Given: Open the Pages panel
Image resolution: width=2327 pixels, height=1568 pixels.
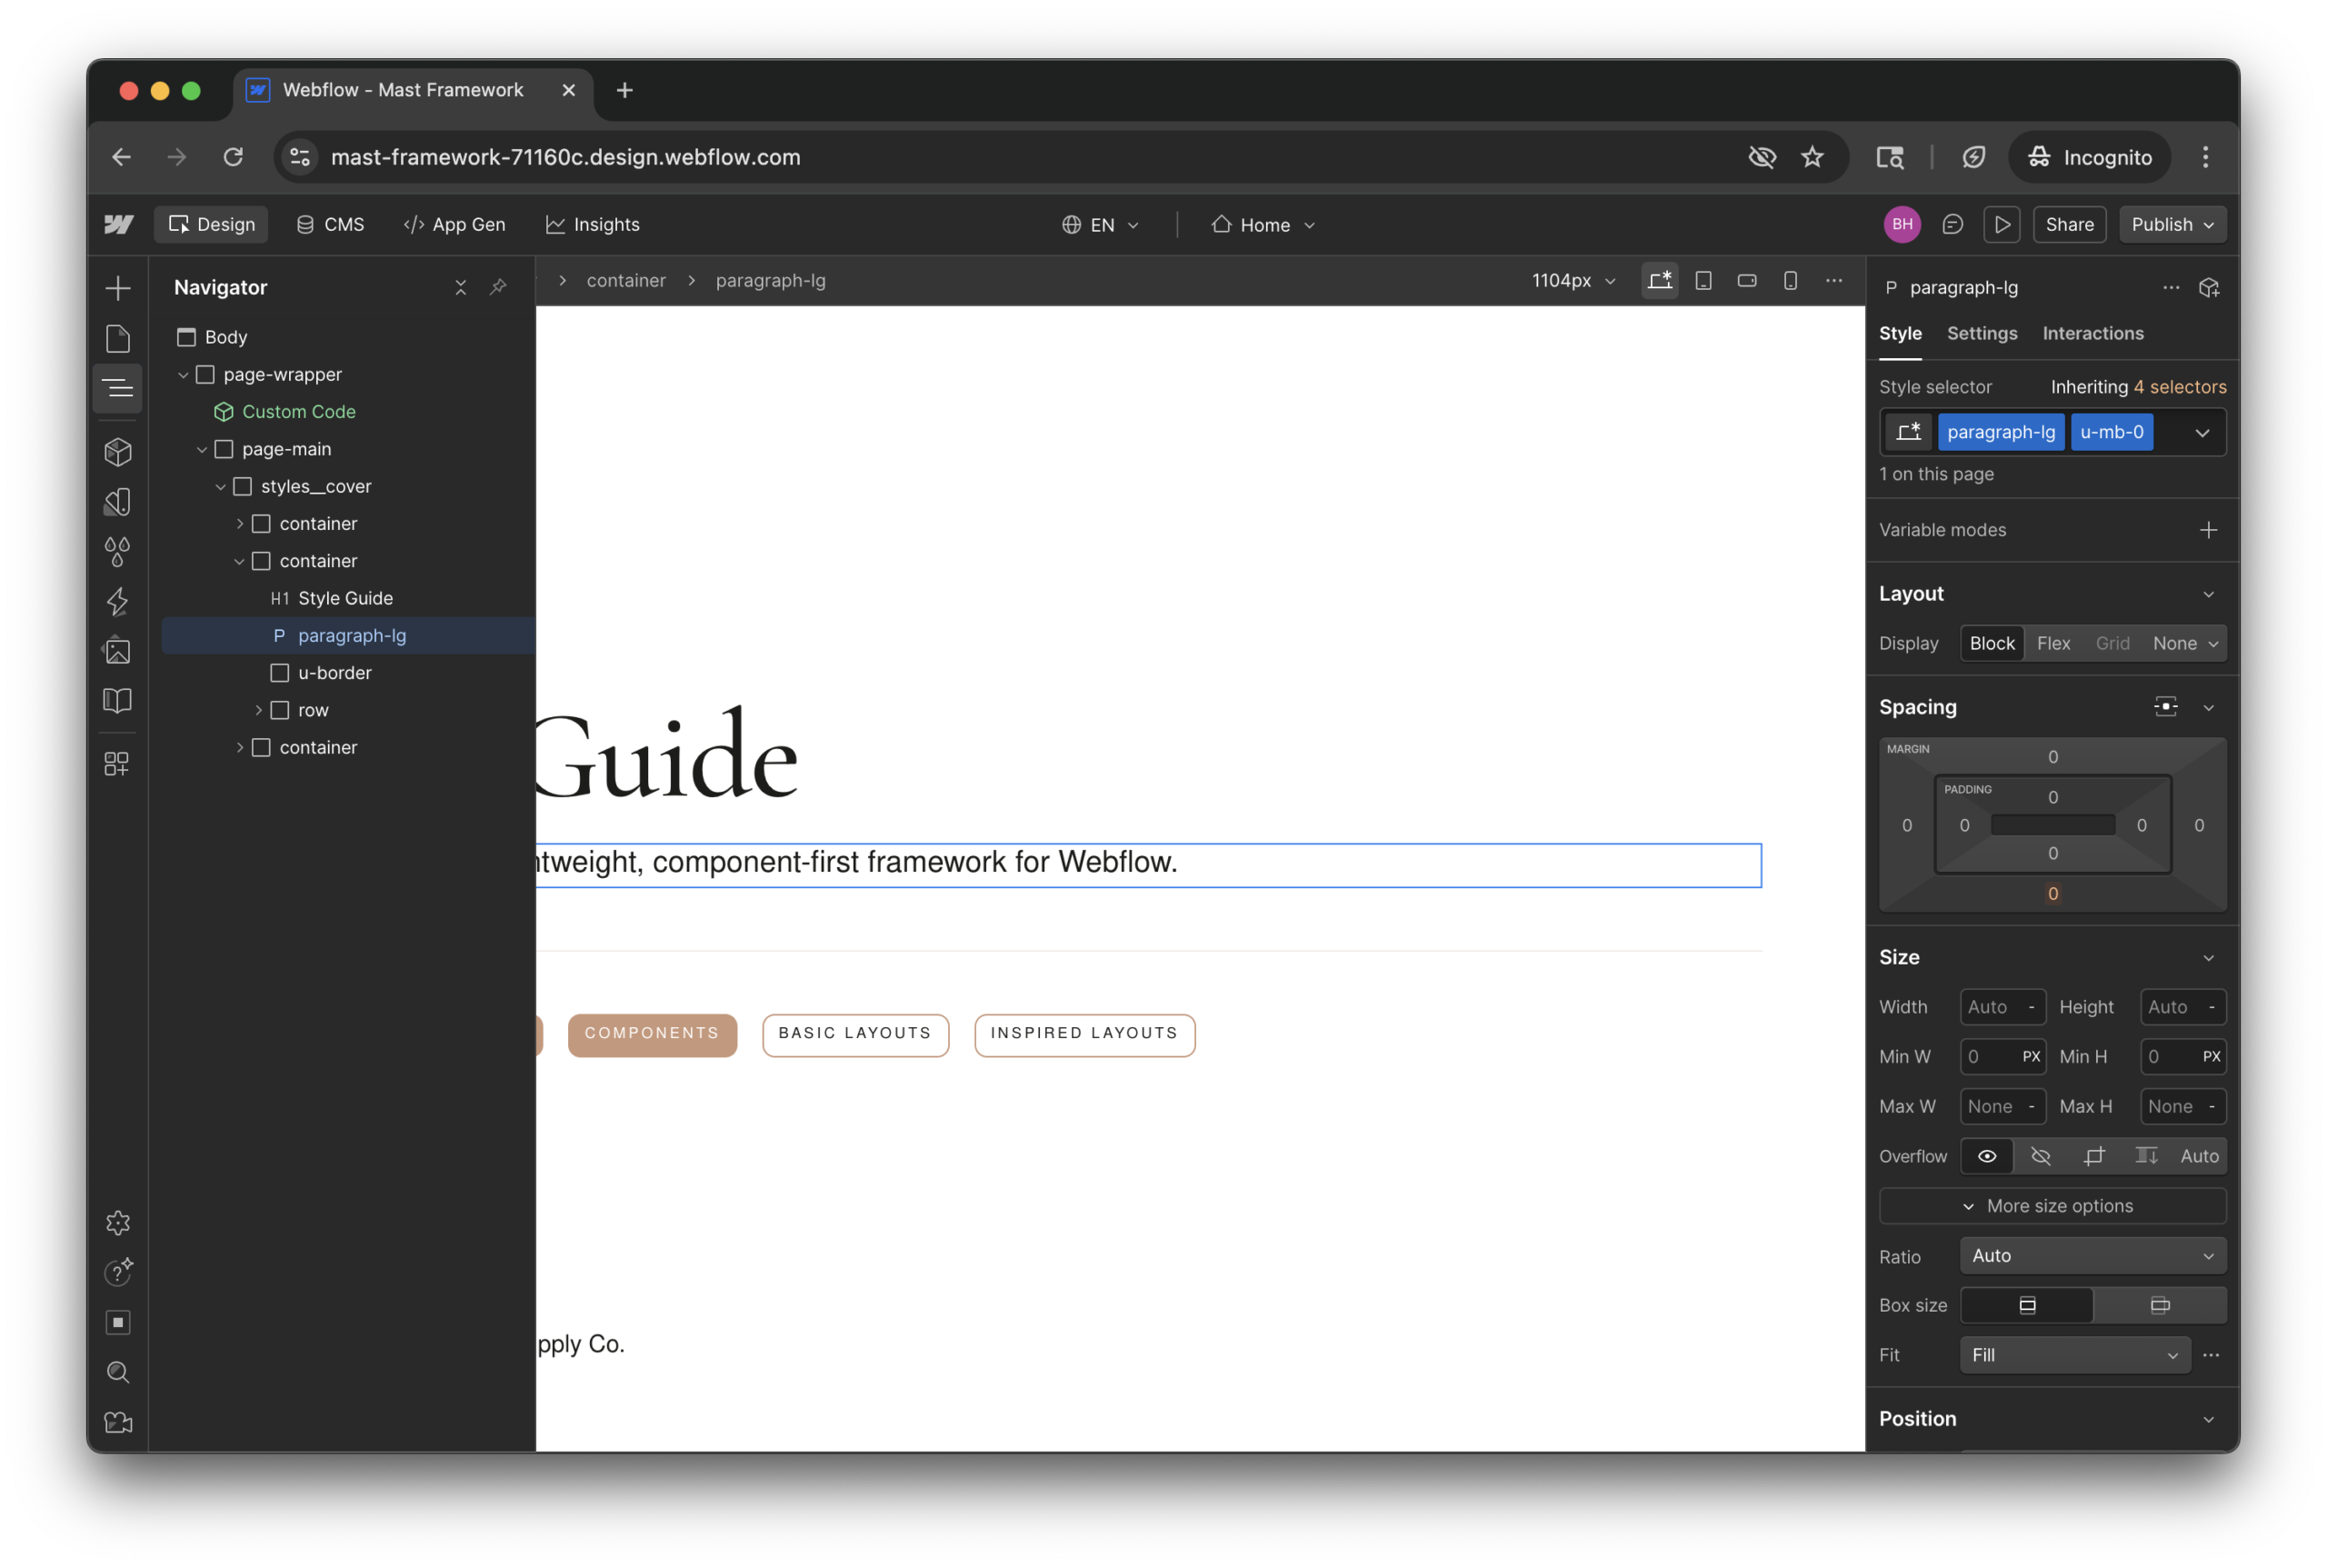Looking at the screenshot, I should click(117, 339).
